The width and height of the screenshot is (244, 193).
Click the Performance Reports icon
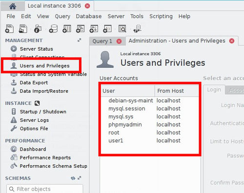(x=14, y=157)
